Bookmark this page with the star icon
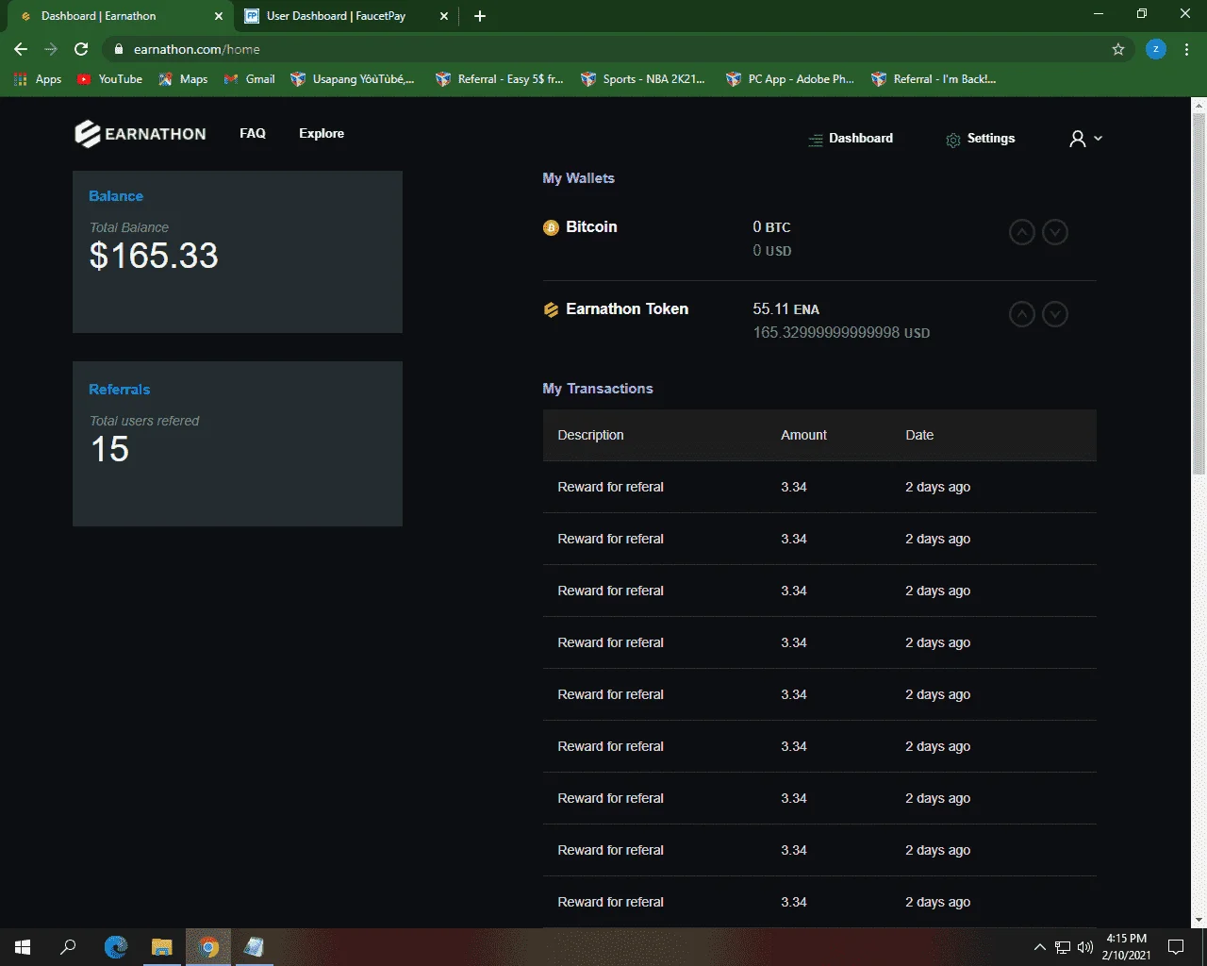The height and width of the screenshot is (966, 1207). [x=1118, y=49]
